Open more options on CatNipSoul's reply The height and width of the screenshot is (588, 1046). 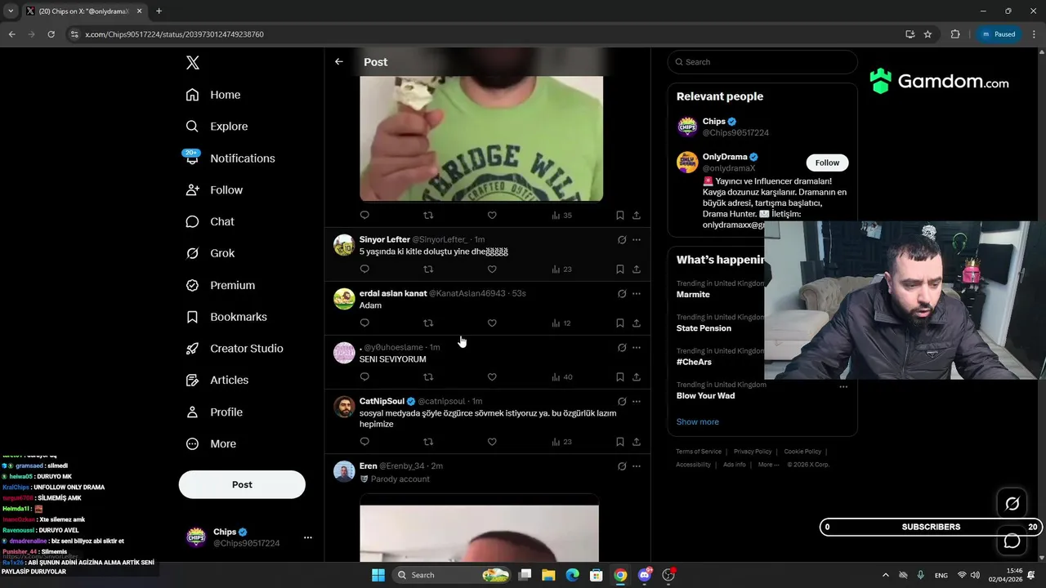(x=637, y=402)
